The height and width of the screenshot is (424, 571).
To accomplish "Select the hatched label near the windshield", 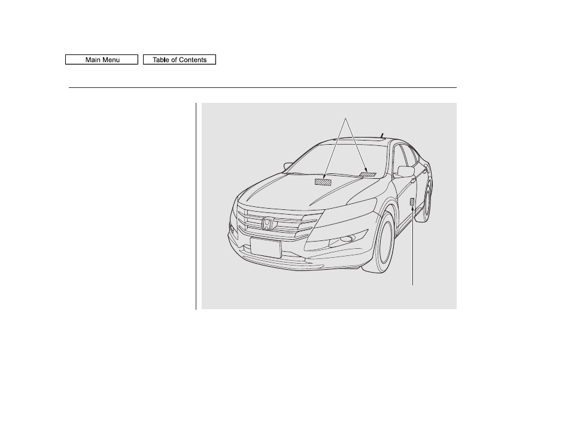I will pyautogui.click(x=368, y=175).
